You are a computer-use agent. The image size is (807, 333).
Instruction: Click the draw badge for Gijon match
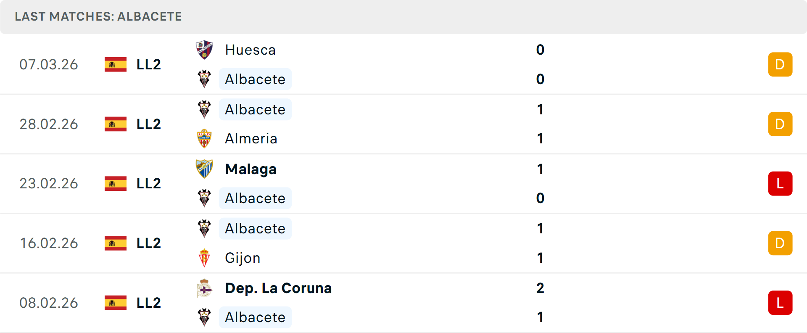click(780, 243)
